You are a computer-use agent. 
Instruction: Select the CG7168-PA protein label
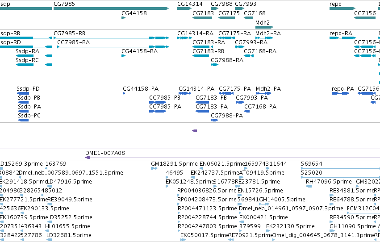coord(260,107)
